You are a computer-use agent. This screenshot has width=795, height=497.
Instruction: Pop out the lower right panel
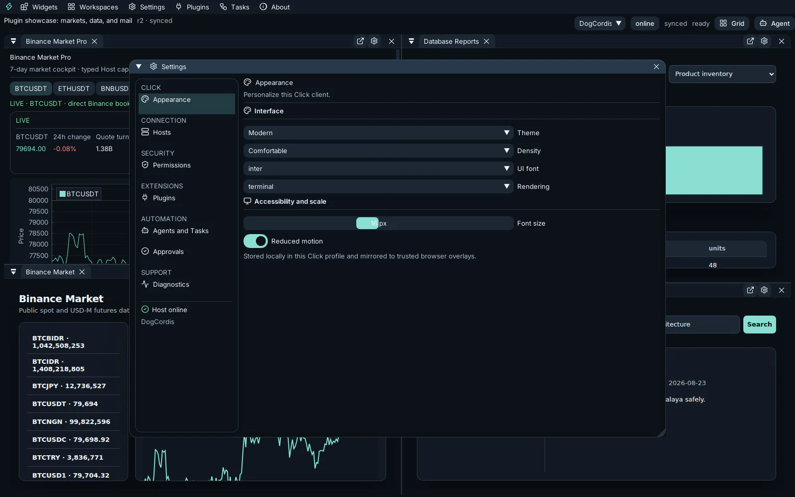coord(750,290)
